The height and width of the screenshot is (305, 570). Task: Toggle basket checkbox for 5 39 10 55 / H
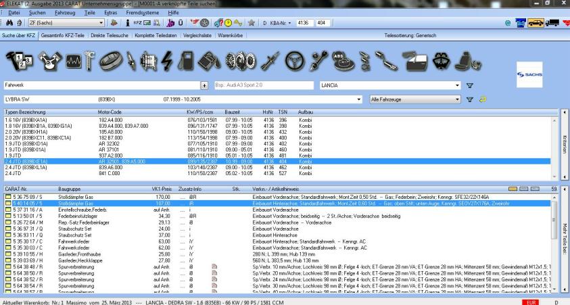click(x=8, y=254)
